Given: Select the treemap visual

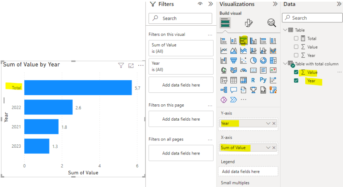Looking at the screenshot, I should [273, 60].
